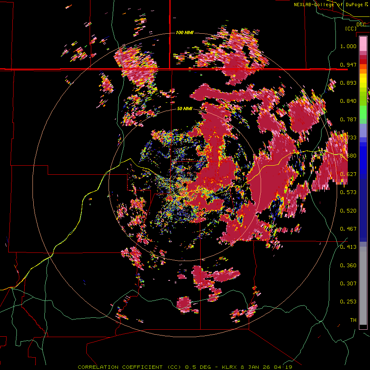This screenshot has height=370, width=370.
Task: Click the 0.680 scale value
Action: [348, 156]
